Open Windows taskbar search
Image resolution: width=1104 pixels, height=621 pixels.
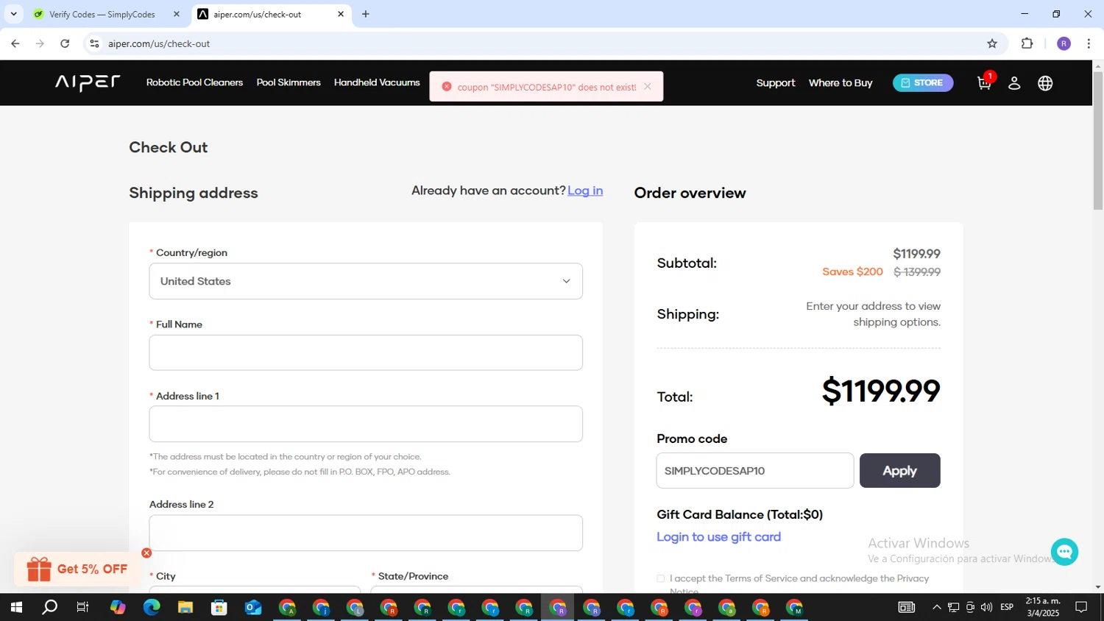(x=49, y=607)
